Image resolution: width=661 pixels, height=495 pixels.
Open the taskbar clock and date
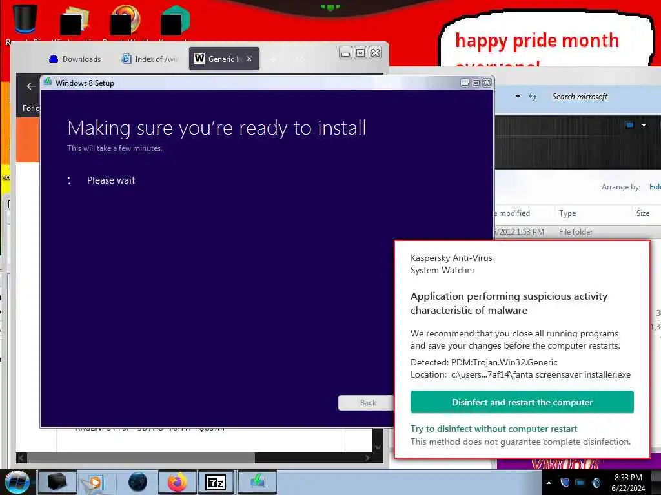628,483
